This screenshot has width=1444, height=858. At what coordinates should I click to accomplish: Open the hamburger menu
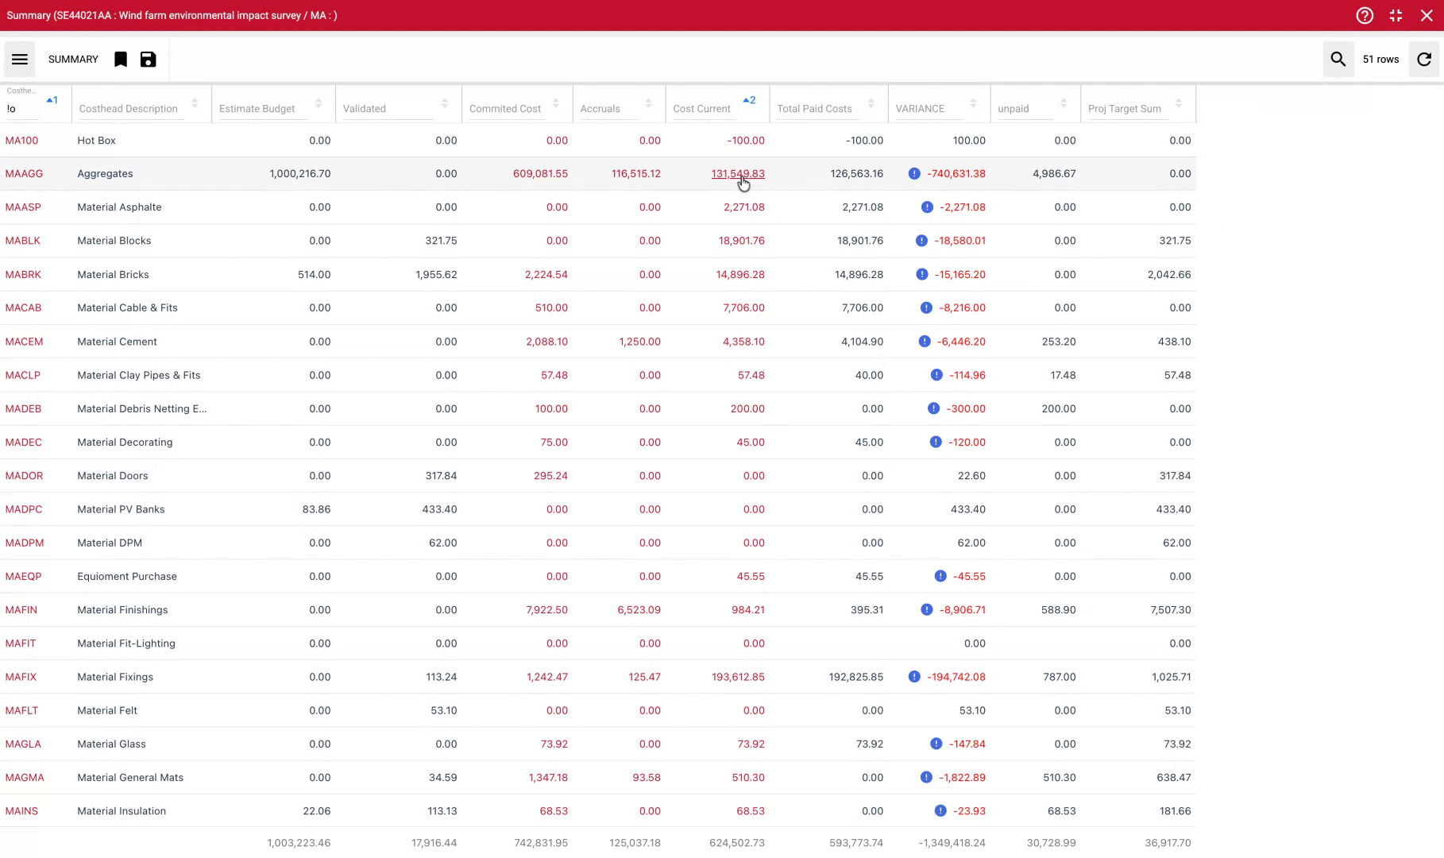(x=20, y=60)
